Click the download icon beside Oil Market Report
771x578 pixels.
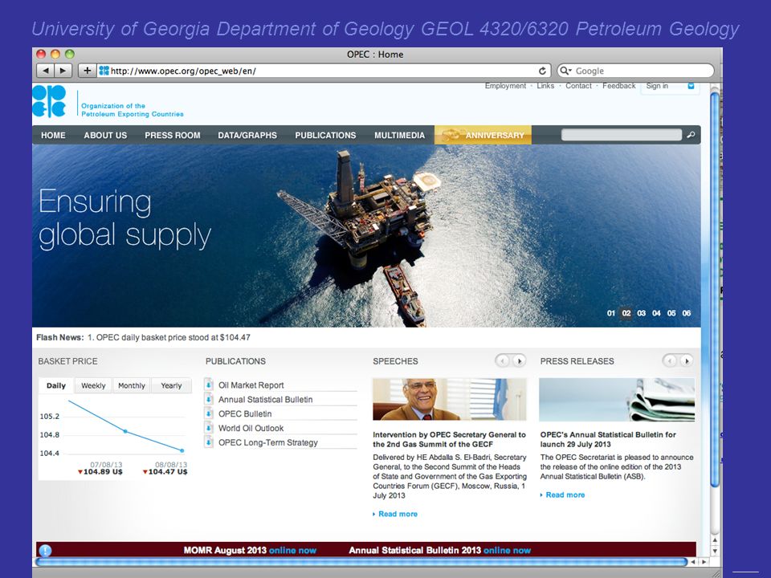(x=209, y=385)
